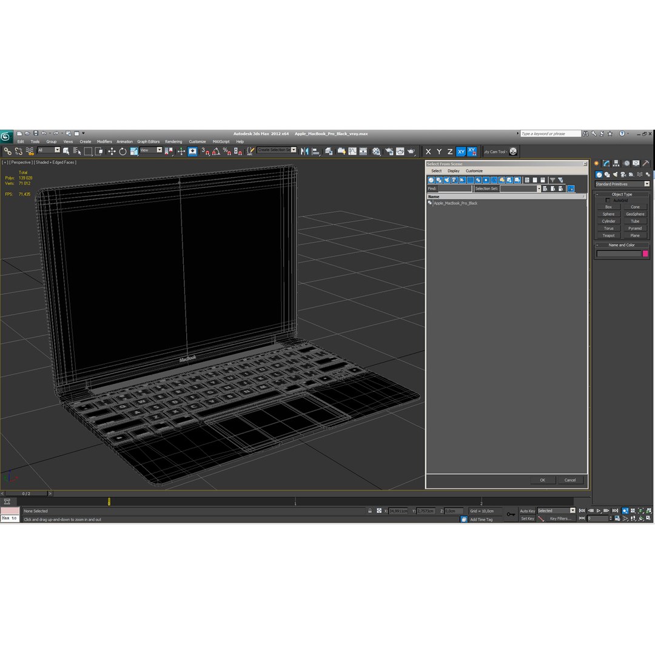Click the Bind to Space Warp icon

[30, 151]
